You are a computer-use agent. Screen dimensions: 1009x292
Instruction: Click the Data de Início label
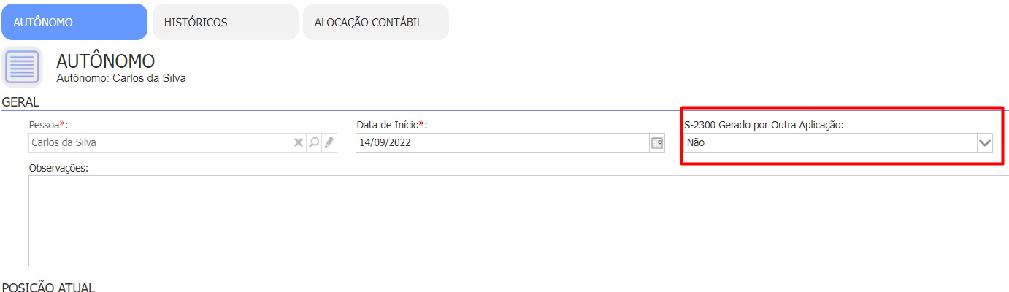click(x=391, y=125)
